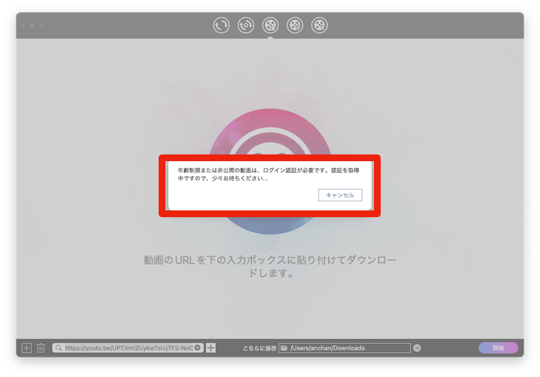Viewport: 540px width, 377px height.
Task: Click the add item square plus icon at bottom left
Action: click(x=26, y=348)
